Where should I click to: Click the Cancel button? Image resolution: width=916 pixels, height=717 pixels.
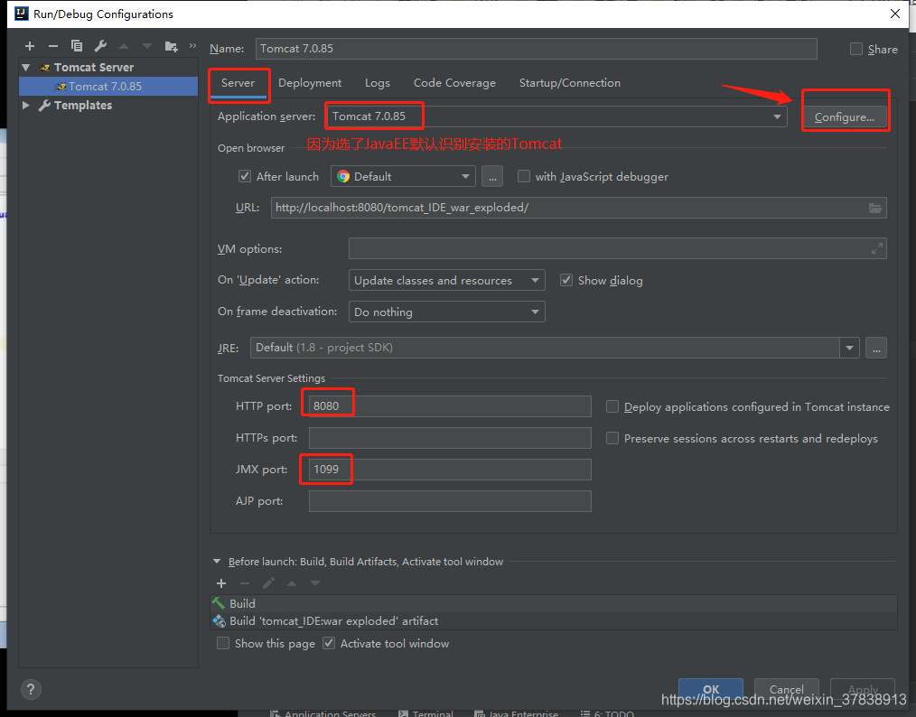(x=786, y=690)
